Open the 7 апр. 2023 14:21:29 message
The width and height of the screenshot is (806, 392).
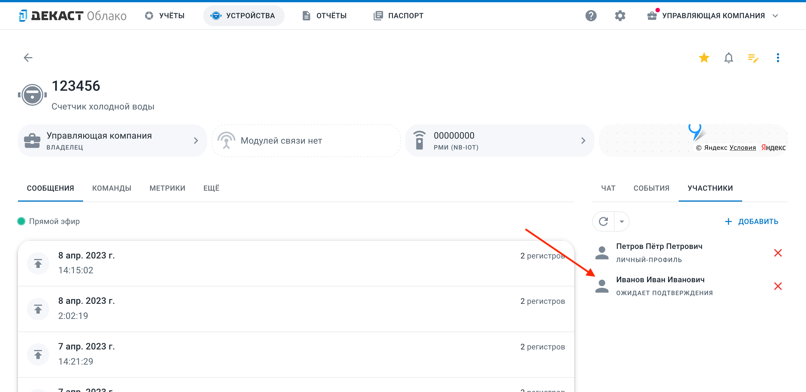tap(296, 354)
